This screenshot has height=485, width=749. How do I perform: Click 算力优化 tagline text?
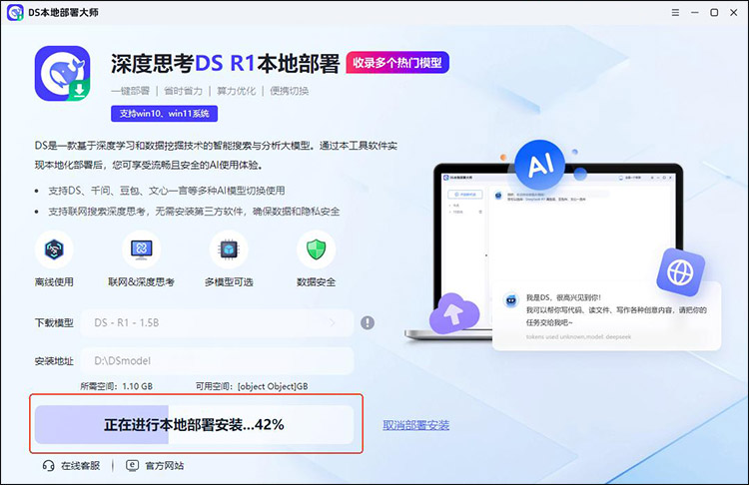[x=236, y=91]
